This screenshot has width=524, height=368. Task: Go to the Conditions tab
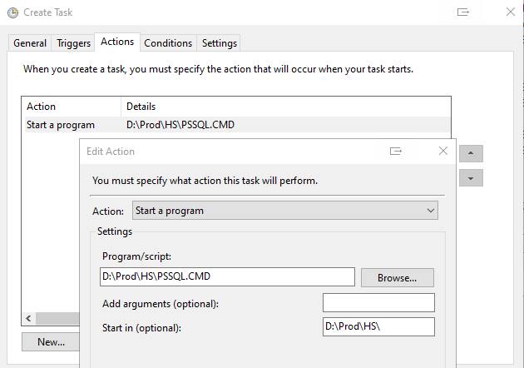(168, 43)
